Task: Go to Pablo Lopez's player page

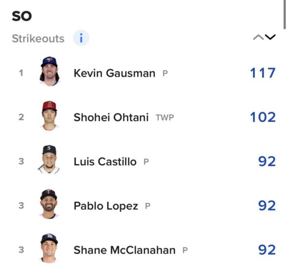Action: tap(106, 206)
